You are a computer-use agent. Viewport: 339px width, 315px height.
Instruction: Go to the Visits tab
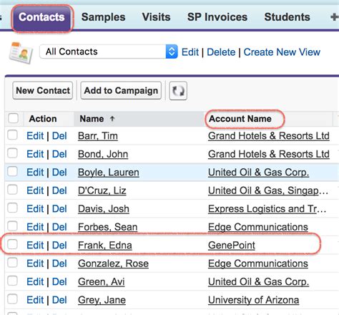pyautogui.click(x=156, y=17)
